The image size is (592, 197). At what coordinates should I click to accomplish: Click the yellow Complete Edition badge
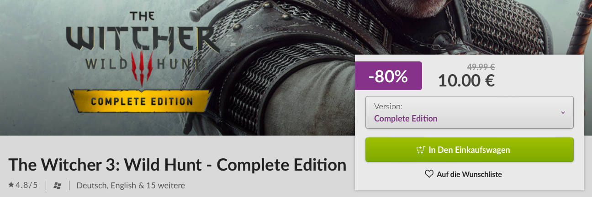point(140,101)
